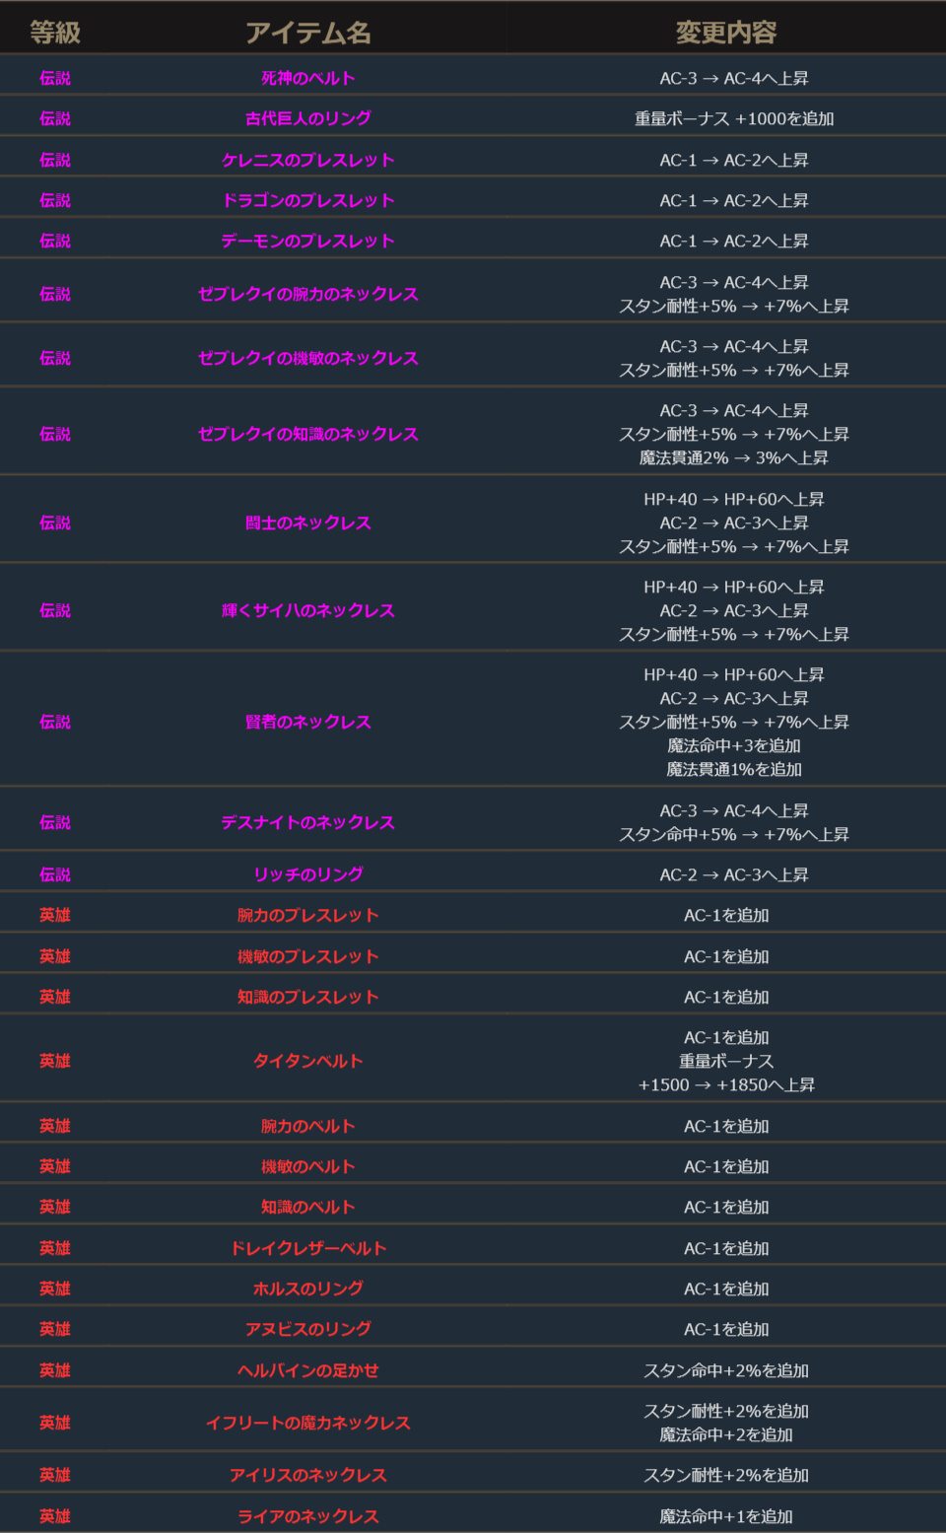This screenshot has width=946, height=1533.
Task: Select the 闘士のネックレス item name
Action: [307, 523]
